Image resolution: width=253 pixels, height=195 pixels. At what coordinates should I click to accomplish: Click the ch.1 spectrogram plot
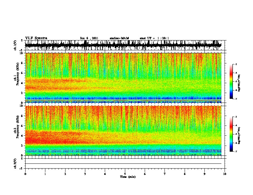pos(123,78)
